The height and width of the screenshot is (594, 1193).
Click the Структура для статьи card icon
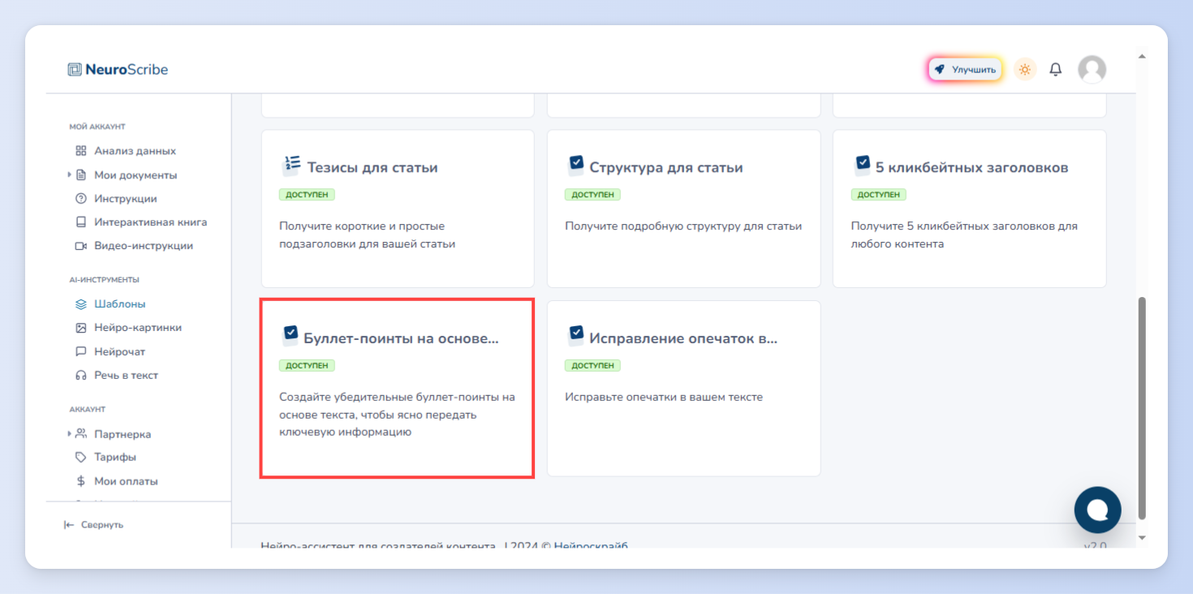(575, 166)
